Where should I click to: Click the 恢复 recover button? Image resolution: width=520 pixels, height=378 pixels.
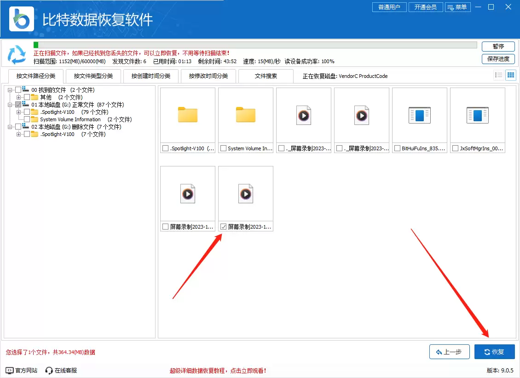pos(495,352)
